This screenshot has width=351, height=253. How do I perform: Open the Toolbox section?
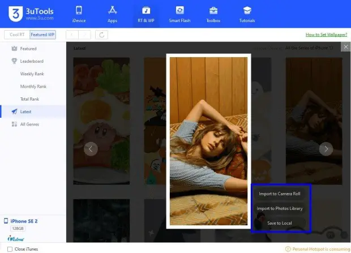213,14
